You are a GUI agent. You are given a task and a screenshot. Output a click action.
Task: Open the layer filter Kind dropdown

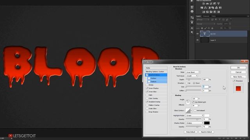(x=203, y=19)
